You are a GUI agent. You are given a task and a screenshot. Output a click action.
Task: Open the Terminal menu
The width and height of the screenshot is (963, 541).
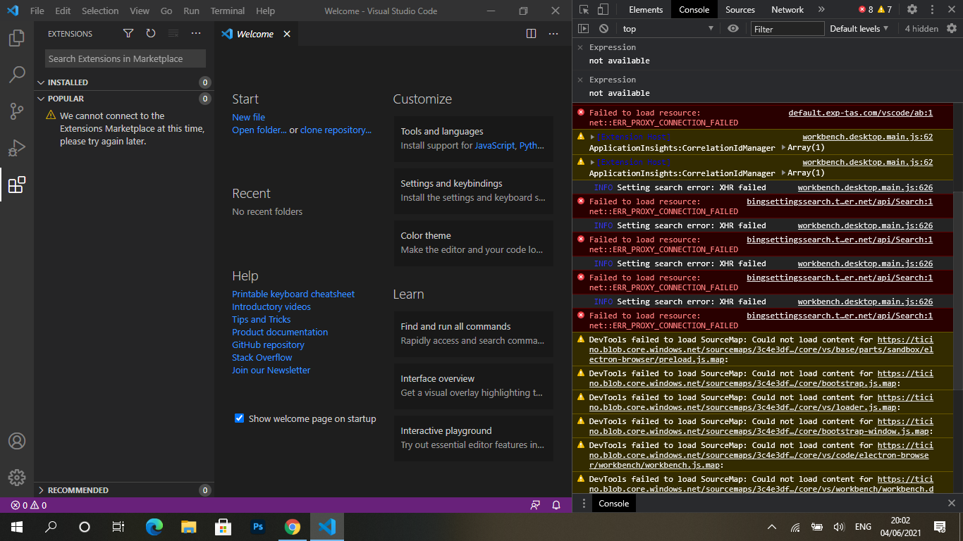[x=228, y=11]
